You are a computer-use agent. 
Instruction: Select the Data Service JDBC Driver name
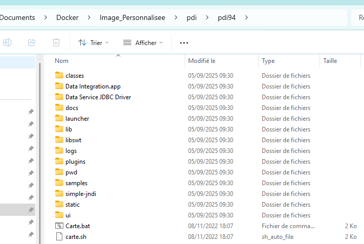(x=98, y=97)
